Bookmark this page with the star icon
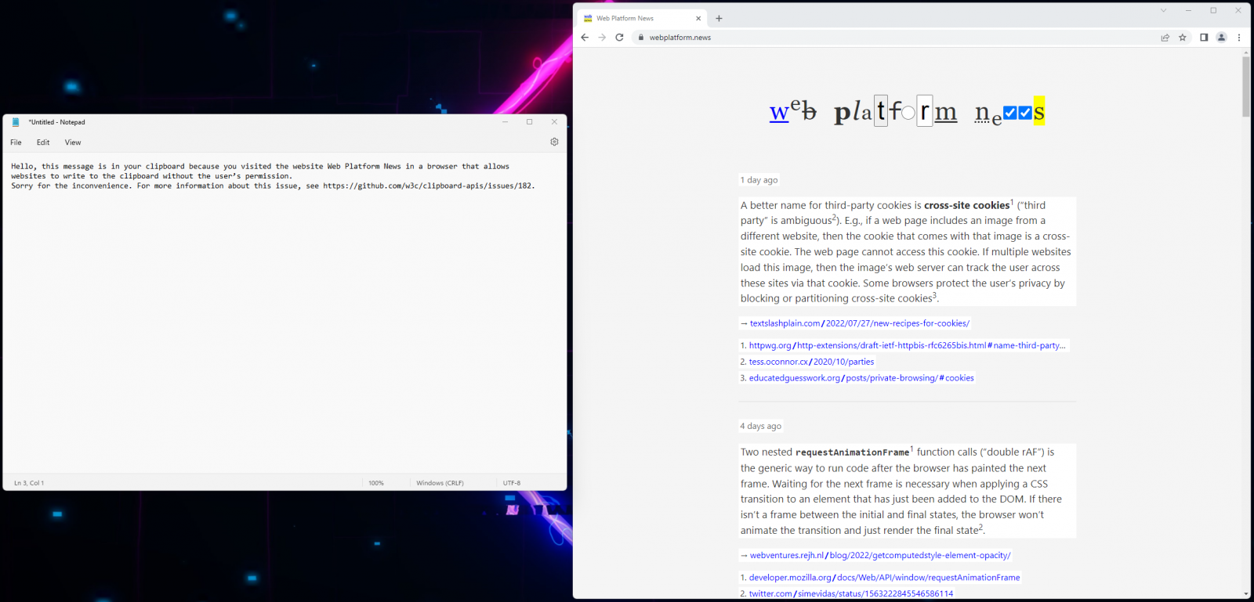The image size is (1254, 602). [1183, 38]
